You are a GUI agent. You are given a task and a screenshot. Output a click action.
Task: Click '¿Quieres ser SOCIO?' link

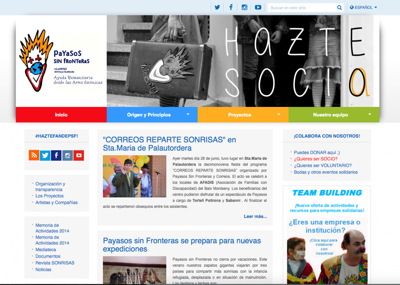tap(316, 159)
